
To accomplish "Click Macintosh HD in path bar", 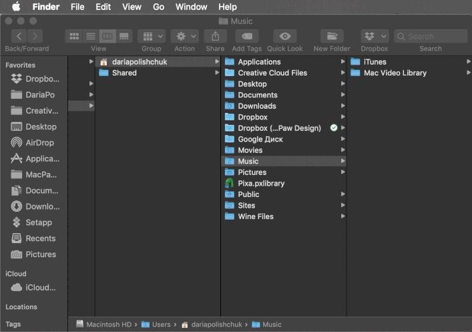I will pos(104,325).
